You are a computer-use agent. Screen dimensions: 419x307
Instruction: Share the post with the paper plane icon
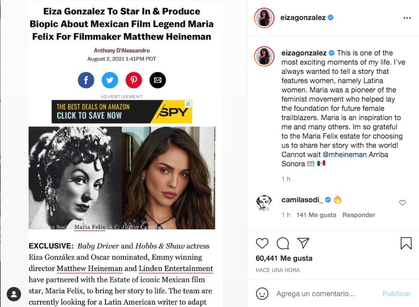pyautogui.click(x=303, y=243)
